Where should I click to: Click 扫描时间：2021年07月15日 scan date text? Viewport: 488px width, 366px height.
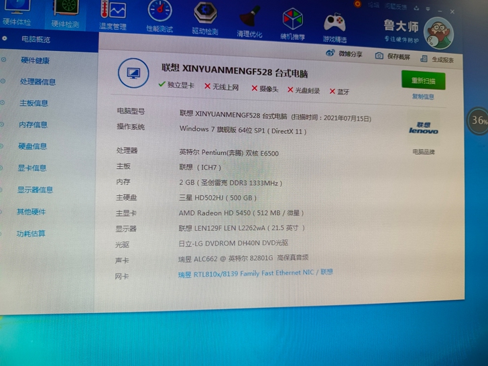pos(331,118)
